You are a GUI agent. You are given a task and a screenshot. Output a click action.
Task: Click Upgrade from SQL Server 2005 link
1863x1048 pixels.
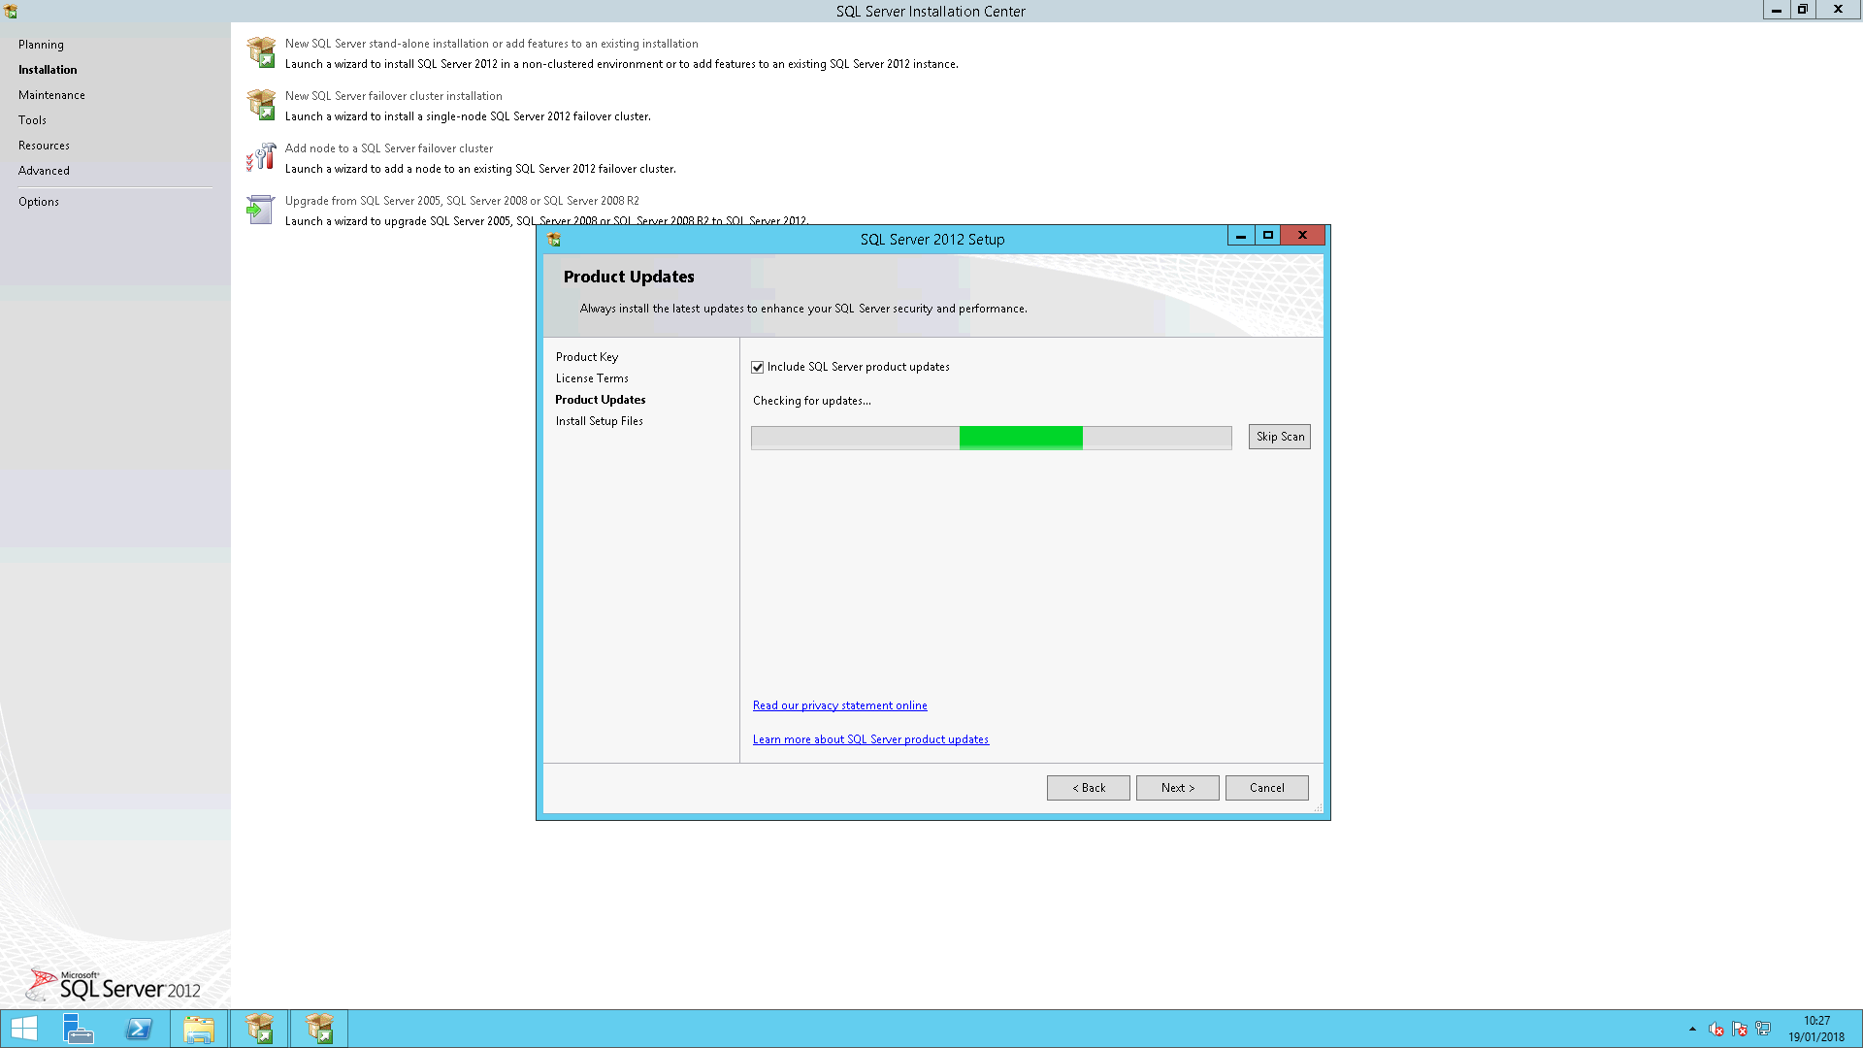[x=462, y=201]
